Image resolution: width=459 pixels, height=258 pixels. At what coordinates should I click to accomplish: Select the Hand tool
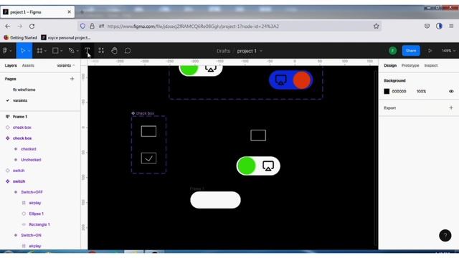tap(114, 51)
